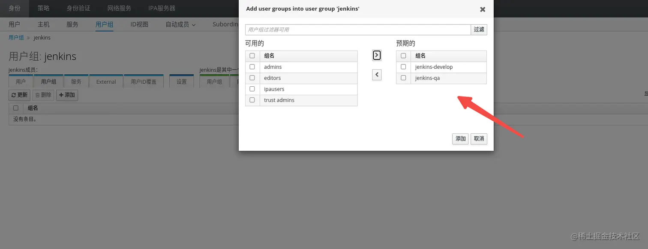648x249 pixels.
Task: Confirm with the 添加 button in dialog
Action: (460, 139)
